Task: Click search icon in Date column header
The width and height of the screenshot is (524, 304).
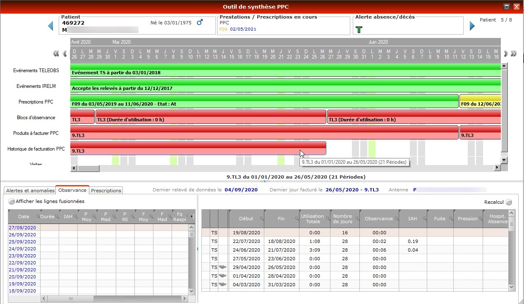Action: point(38,216)
